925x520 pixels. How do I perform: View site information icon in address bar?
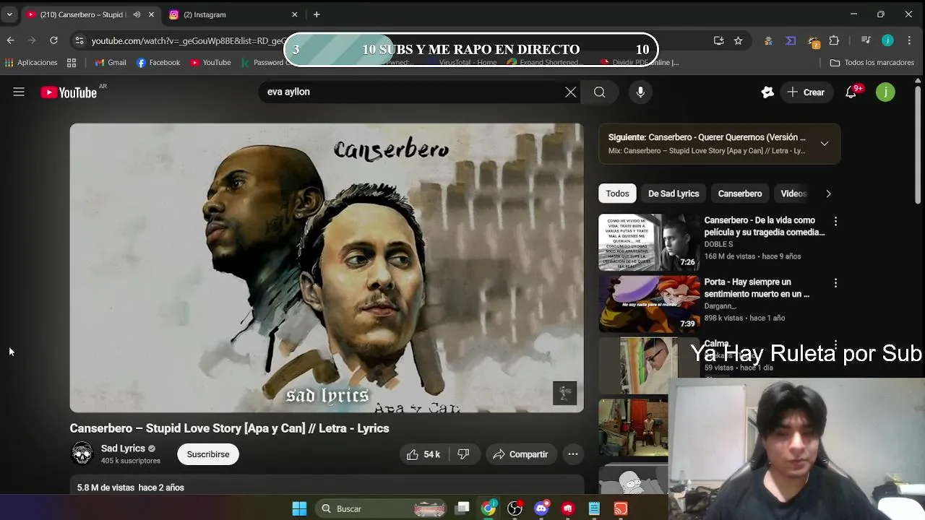pyautogui.click(x=80, y=40)
